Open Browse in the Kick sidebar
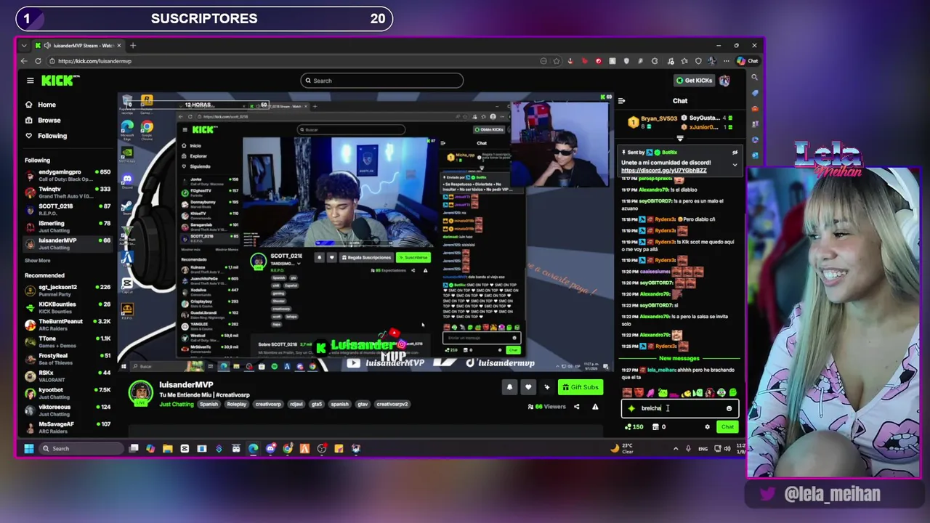Viewport: 930px width, 523px height. tap(43, 120)
